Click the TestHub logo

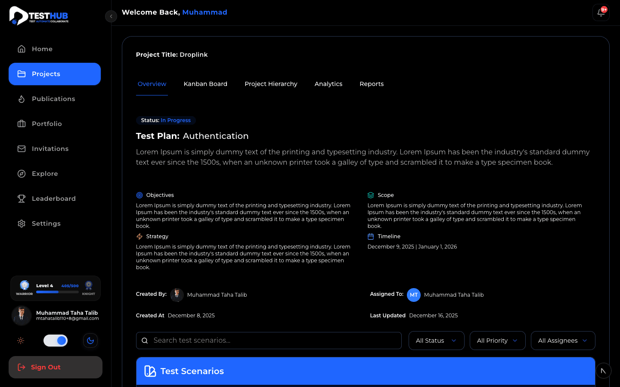39,16
